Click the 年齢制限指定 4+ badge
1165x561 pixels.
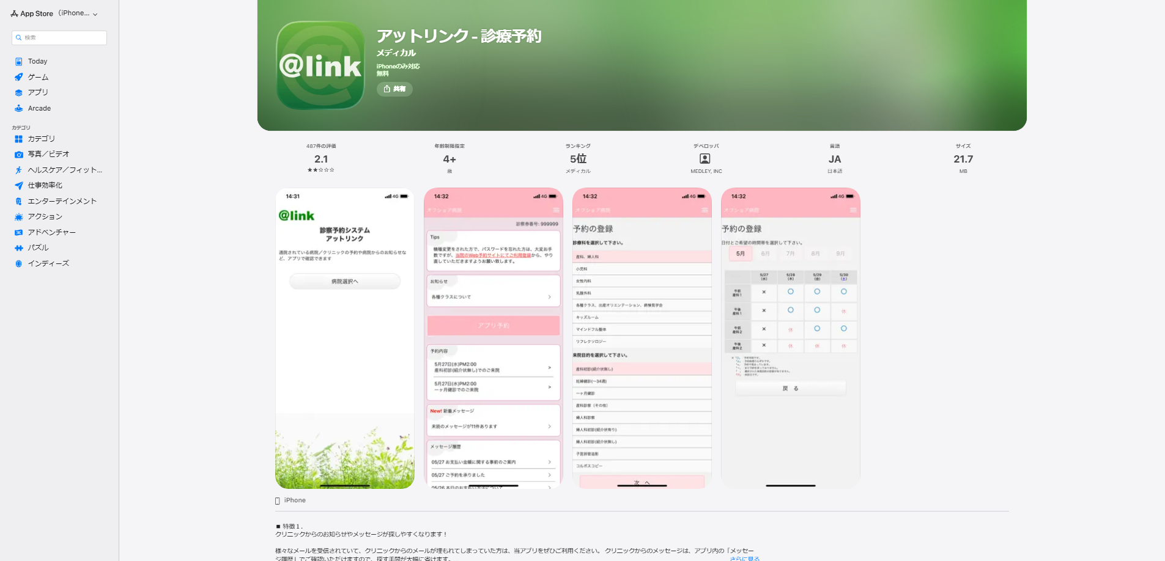449,159
